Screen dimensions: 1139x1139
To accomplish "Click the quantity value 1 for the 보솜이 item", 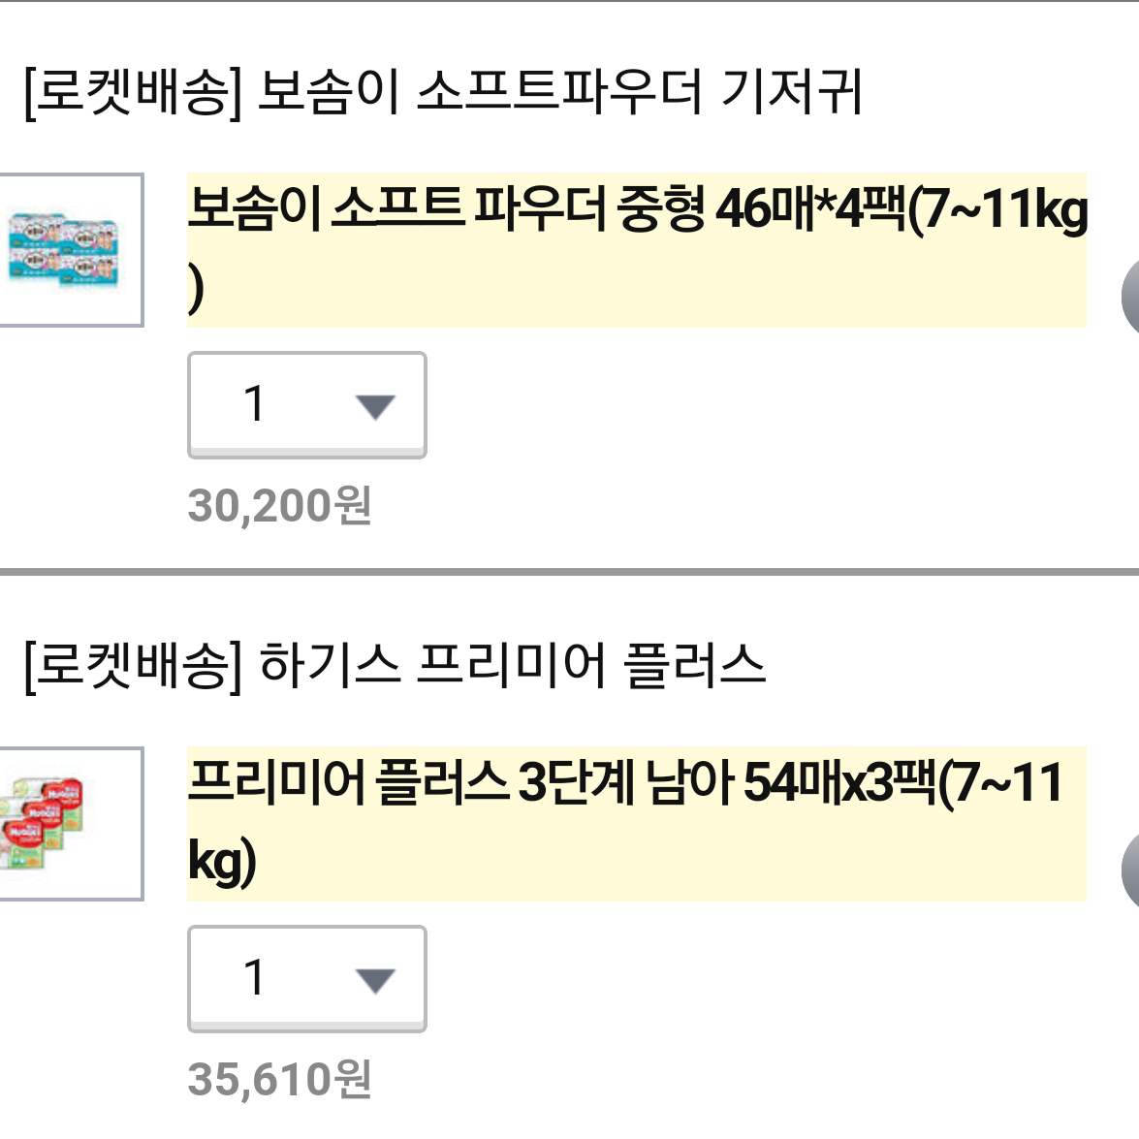I will tap(254, 403).
